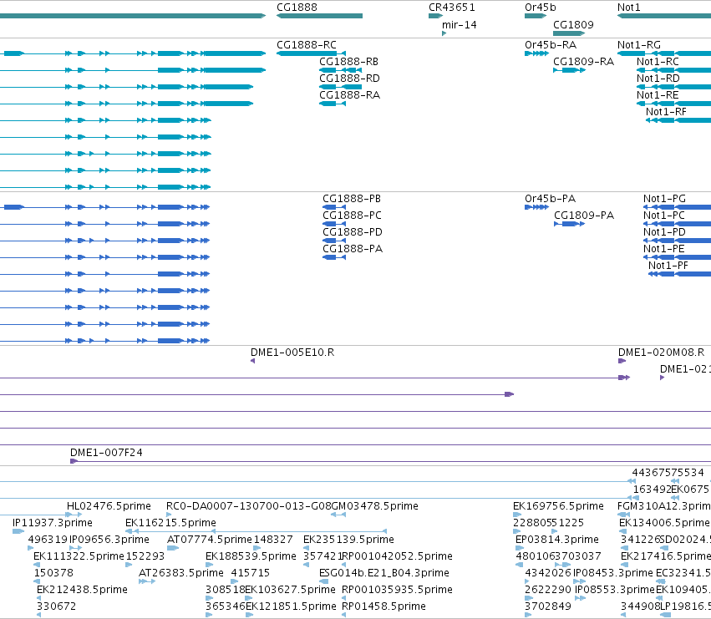Click the IP08553.3prime EST label
Image resolution: width=711 pixels, height=619 pixels.
(x=615, y=590)
